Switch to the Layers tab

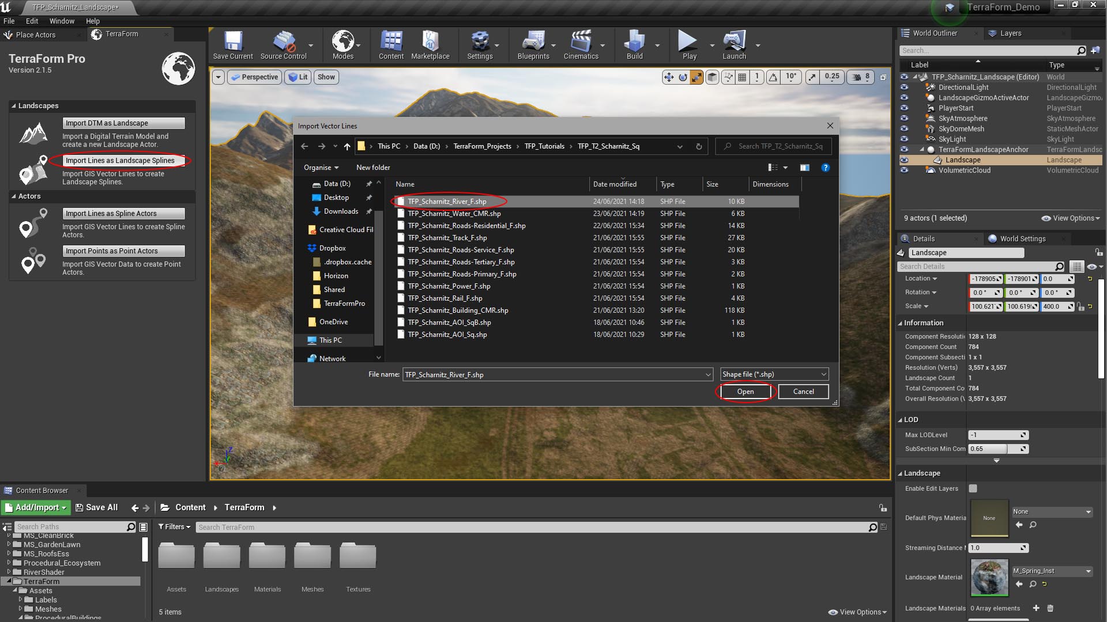coord(1010,33)
